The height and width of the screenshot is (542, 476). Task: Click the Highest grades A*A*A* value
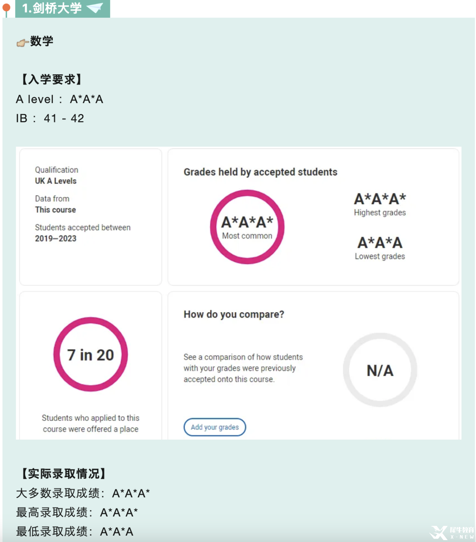[x=380, y=199]
